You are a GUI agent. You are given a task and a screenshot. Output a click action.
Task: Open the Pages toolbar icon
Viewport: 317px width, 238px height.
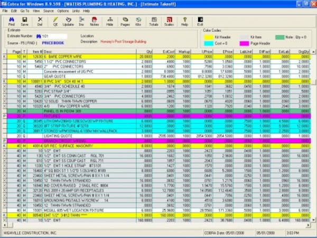click(125, 21)
